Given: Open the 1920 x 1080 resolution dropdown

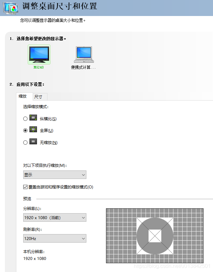Looking at the screenshot, I should click(x=55, y=217).
